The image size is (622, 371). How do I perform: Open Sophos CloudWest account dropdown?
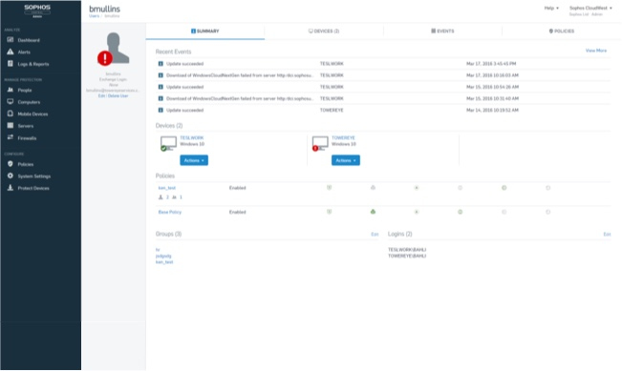[590, 8]
